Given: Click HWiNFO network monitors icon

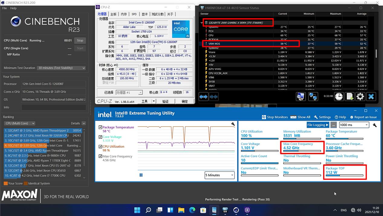Looking at the screenshot, I should pos(313,97).
